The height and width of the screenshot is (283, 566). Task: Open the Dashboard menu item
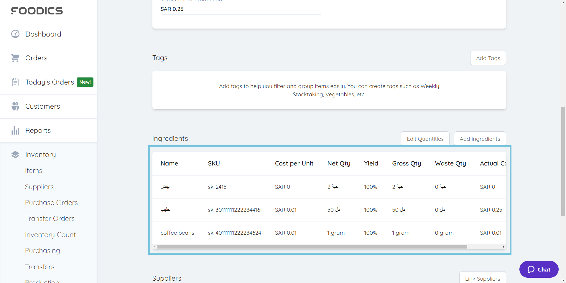[49, 34]
